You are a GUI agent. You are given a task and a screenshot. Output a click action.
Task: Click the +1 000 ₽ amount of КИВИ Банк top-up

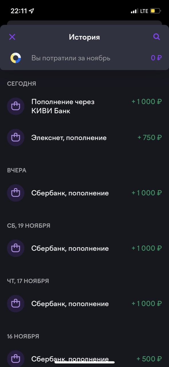(x=147, y=101)
